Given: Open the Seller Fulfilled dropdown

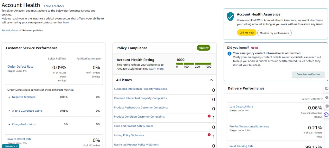Looking at the screenshot, I should coord(312,99).
